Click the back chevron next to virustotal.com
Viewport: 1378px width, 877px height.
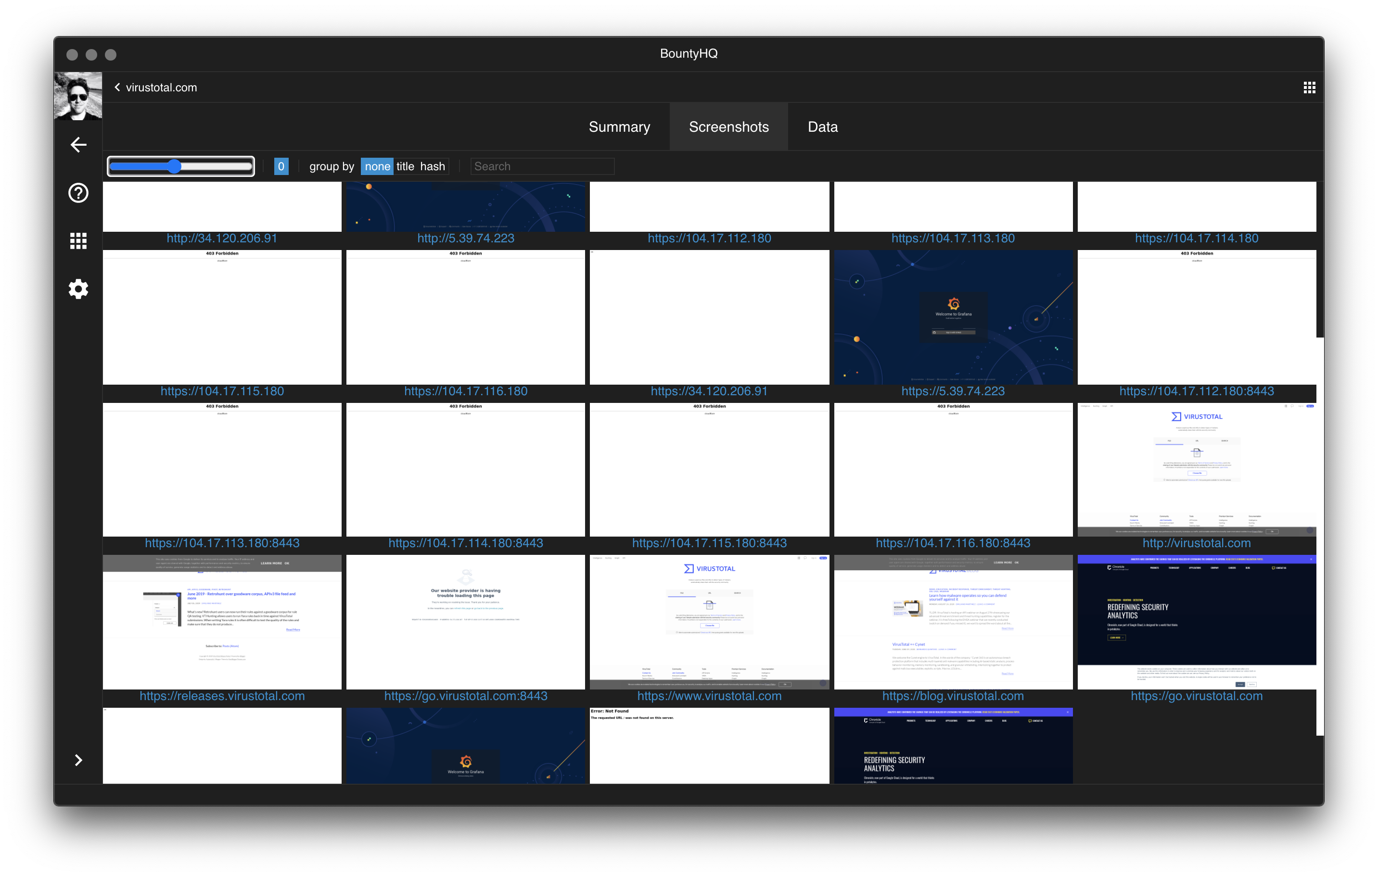pyautogui.click(x=117, y=87)
